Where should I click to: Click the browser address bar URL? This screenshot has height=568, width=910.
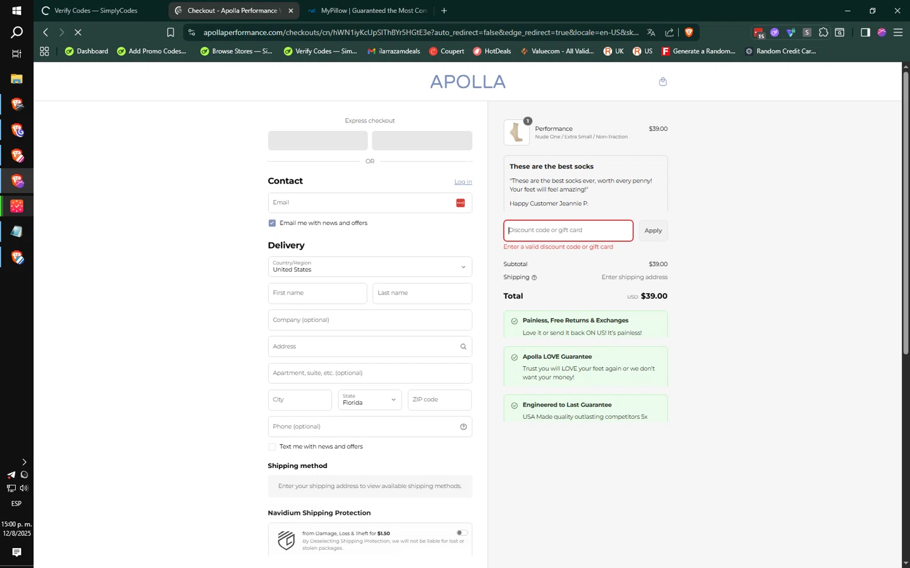click(420, 32)
